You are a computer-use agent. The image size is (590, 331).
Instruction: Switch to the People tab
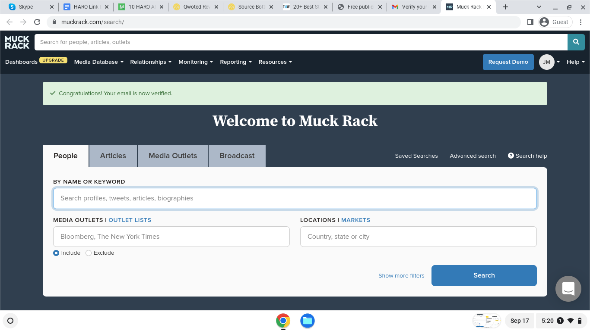[x=66, y=156]
